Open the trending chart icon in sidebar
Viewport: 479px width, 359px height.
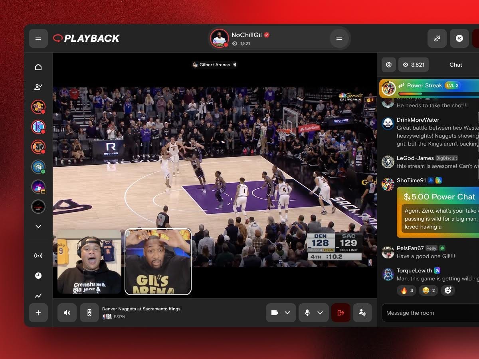tap(38, 296)
